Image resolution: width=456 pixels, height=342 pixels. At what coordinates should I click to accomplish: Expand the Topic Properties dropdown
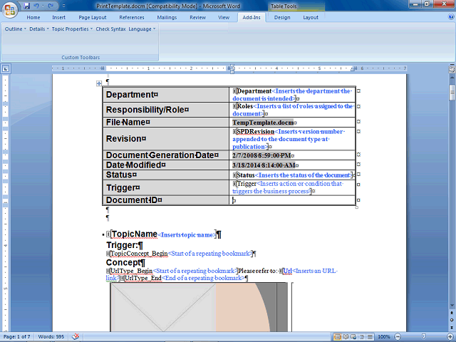pos(72,28)
